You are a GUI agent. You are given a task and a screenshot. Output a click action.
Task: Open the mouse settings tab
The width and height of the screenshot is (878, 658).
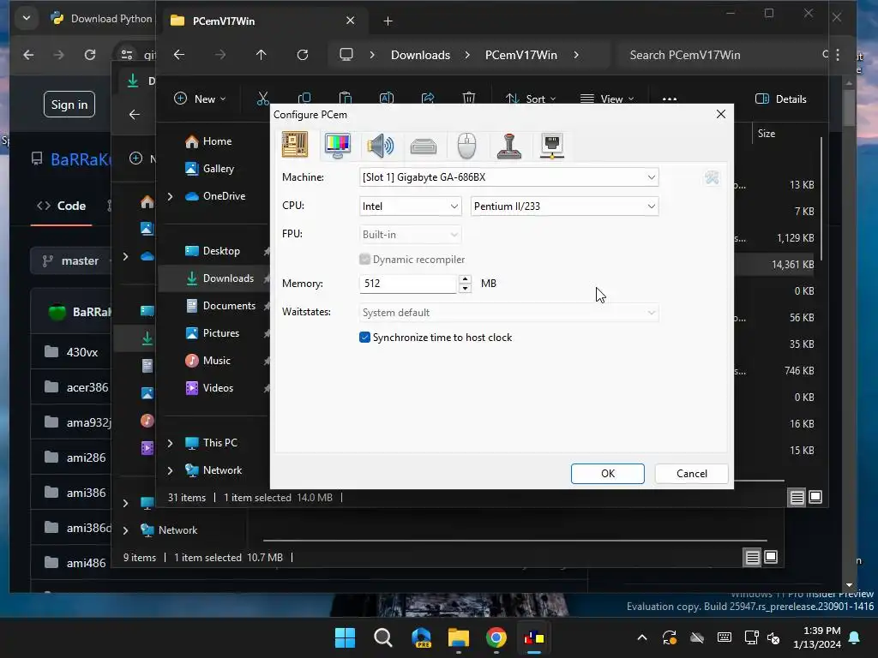tap(466, 146)
